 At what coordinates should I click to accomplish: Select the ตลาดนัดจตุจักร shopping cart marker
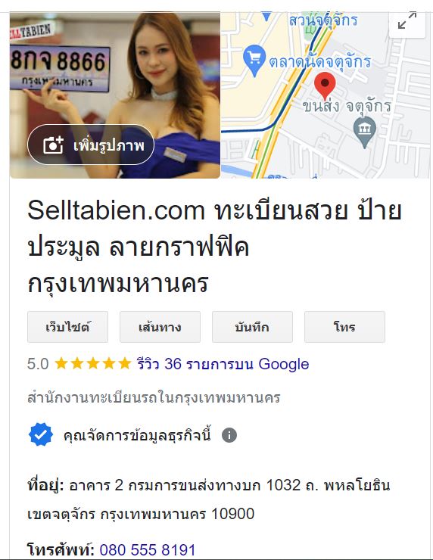point(254,61)
